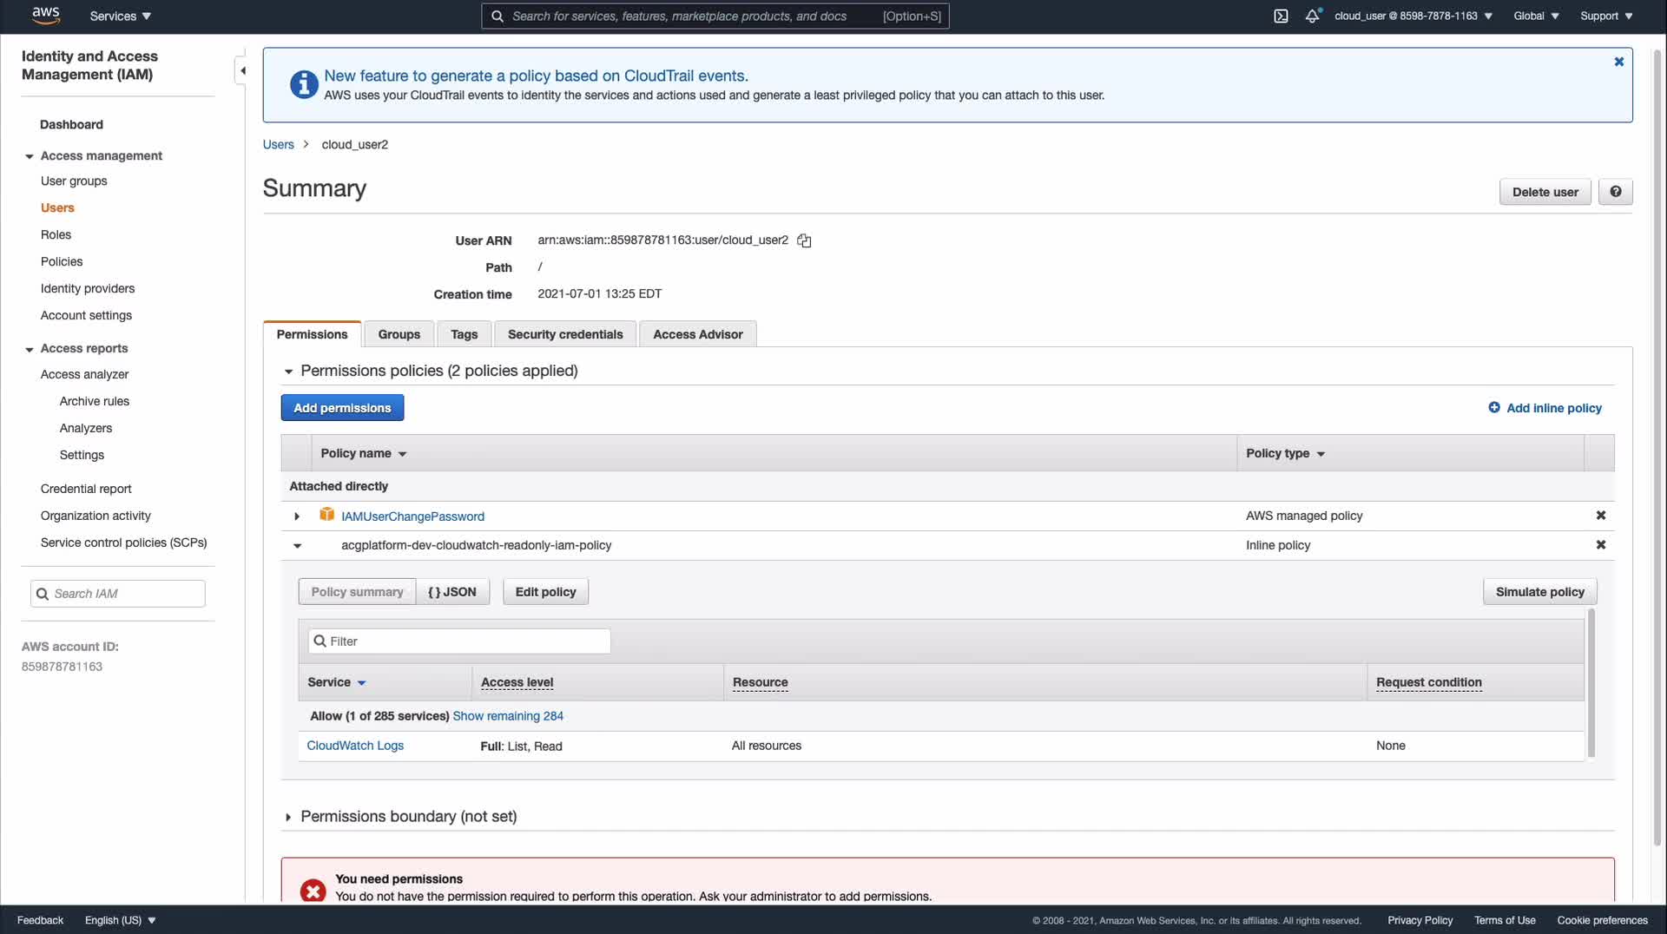Collapse the IAM side navigation panel
Viewport: 1667px width, 934px height.
click(x=242, y=70)
